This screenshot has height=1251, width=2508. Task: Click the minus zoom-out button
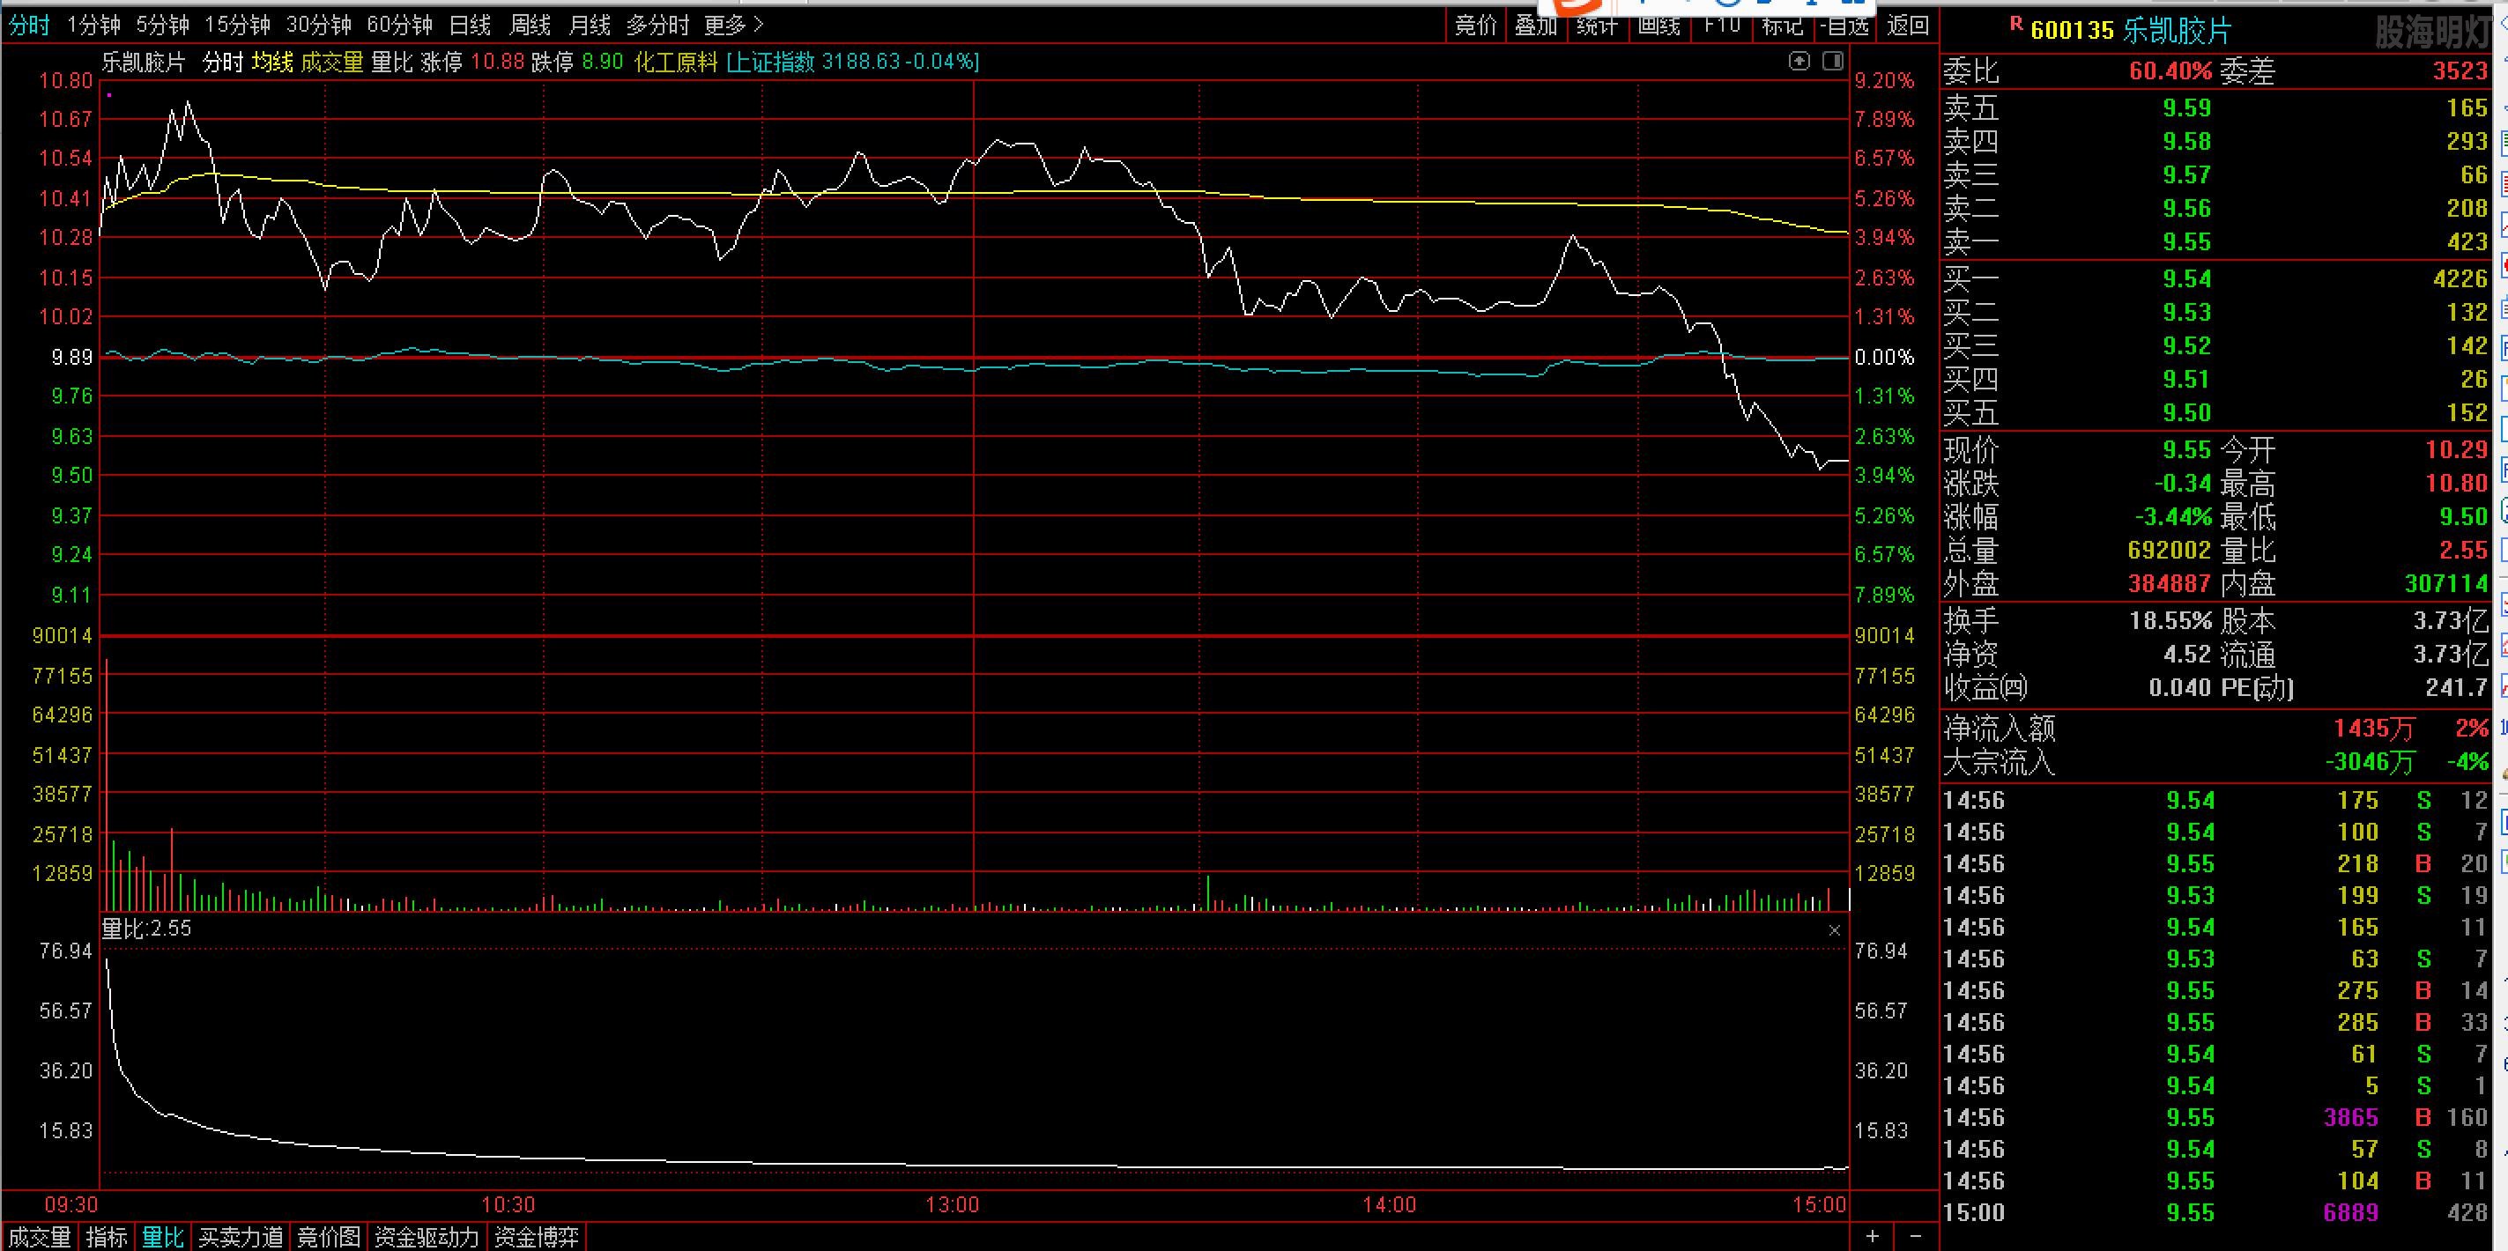(x=1916, y=1236)
